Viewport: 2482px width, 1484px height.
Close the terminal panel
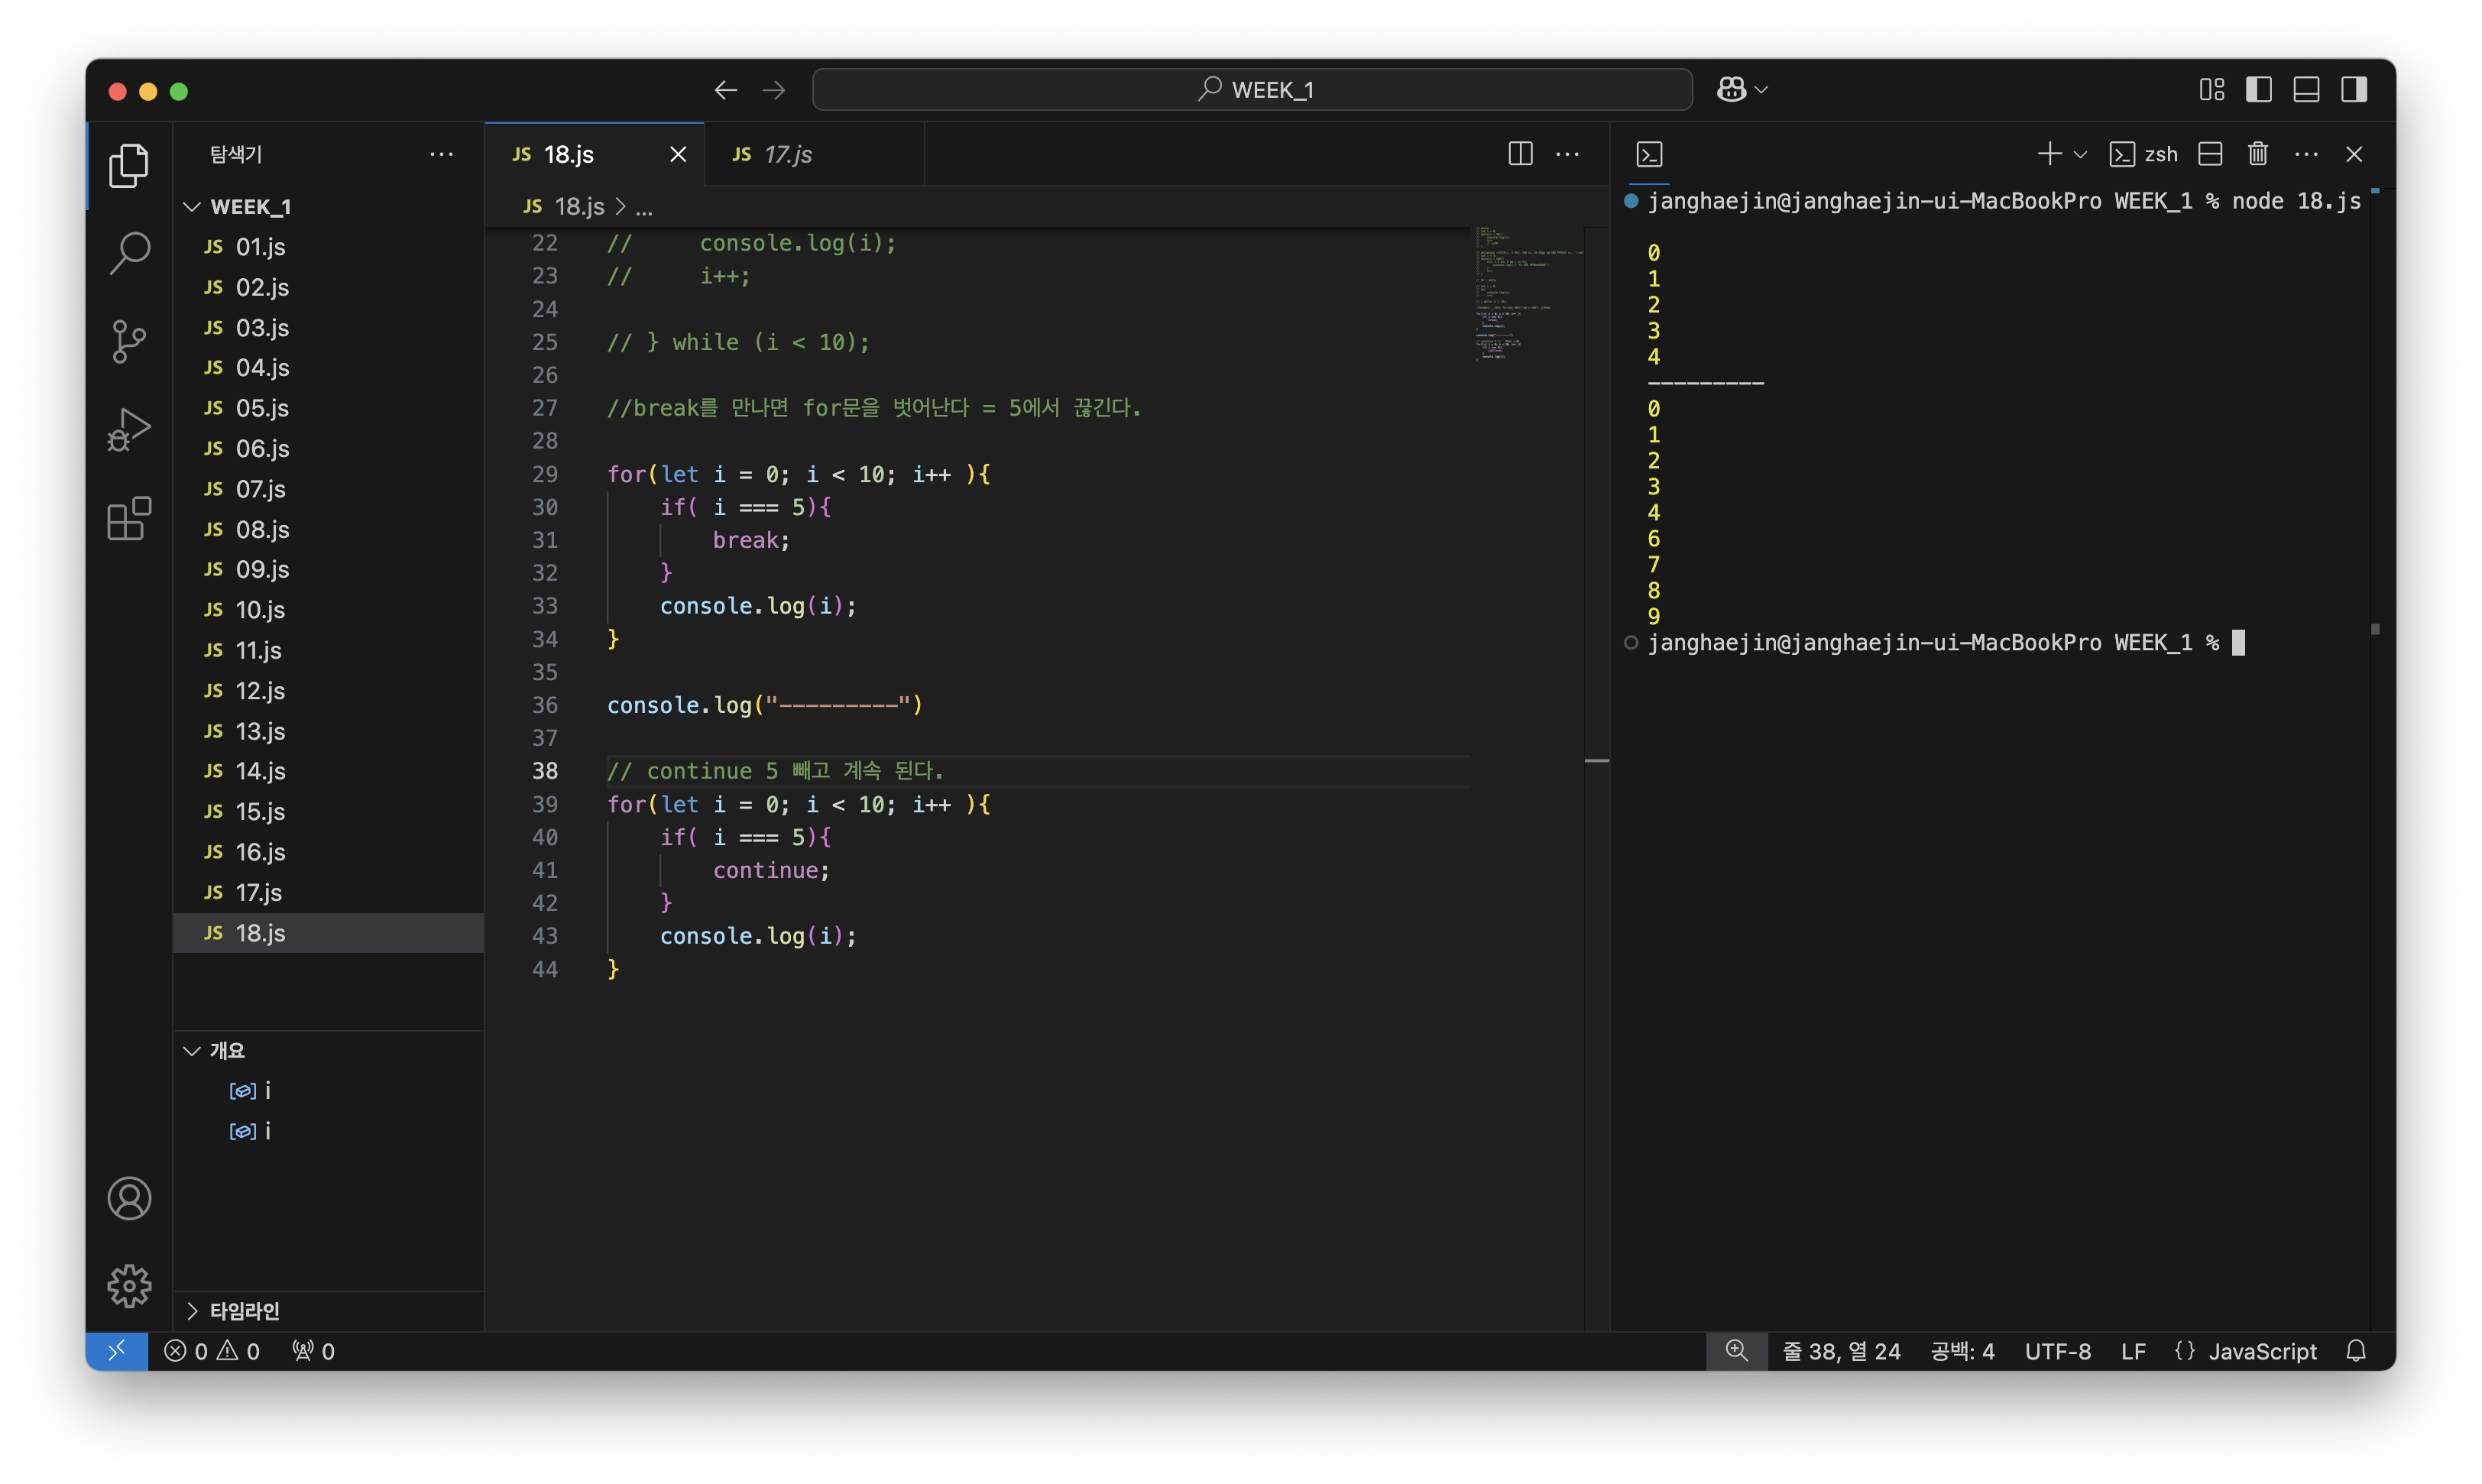2354,154
